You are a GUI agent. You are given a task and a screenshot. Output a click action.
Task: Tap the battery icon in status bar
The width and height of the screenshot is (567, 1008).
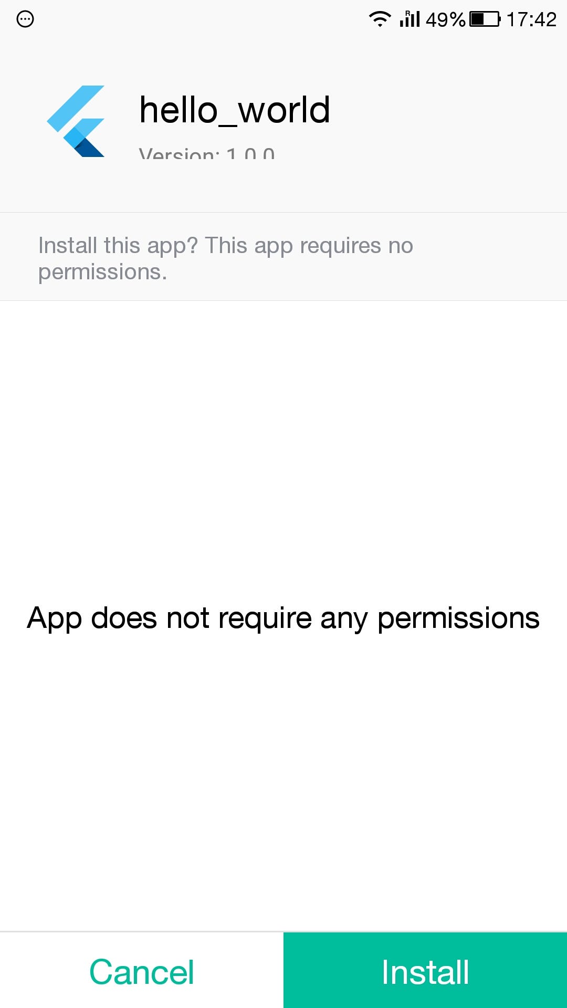485,19
